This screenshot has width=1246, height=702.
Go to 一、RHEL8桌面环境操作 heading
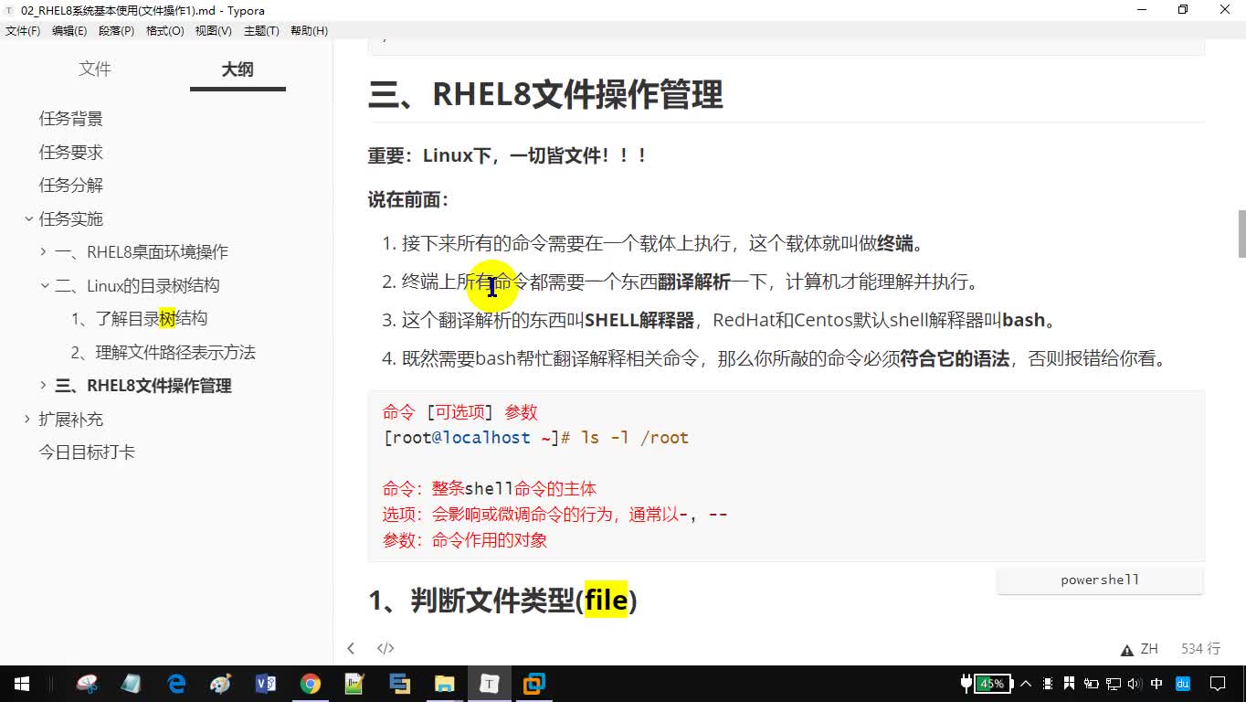[x=142, y=252]
